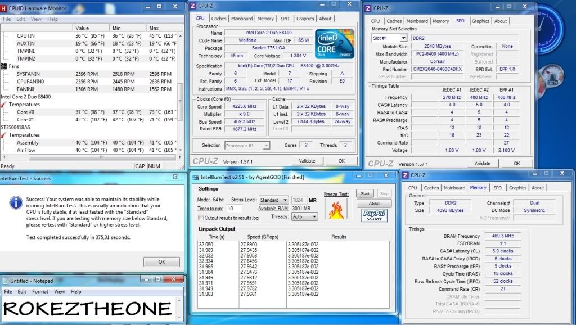Click the Start button in IntelBurnTest

point(365,193)
